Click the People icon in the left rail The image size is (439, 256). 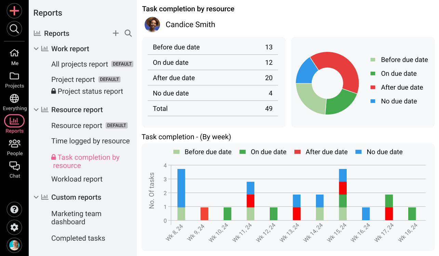click(x=14, y=144)
